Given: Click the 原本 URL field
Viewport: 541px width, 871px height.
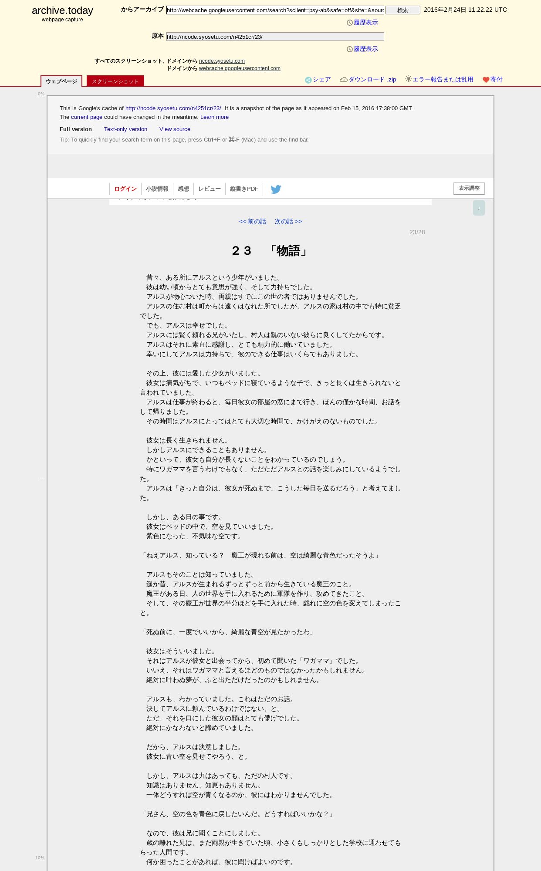Looking at the screenshot, I should (275, 37).
